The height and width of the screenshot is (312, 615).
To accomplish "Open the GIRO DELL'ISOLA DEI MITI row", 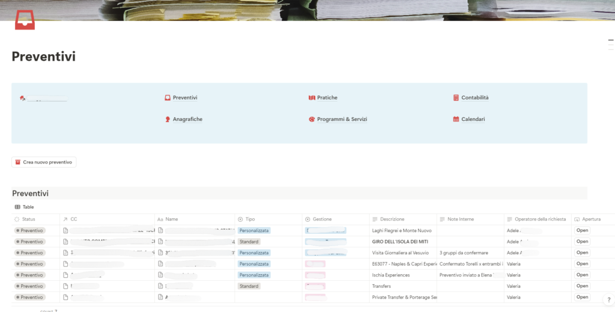I will pos(582,241).
